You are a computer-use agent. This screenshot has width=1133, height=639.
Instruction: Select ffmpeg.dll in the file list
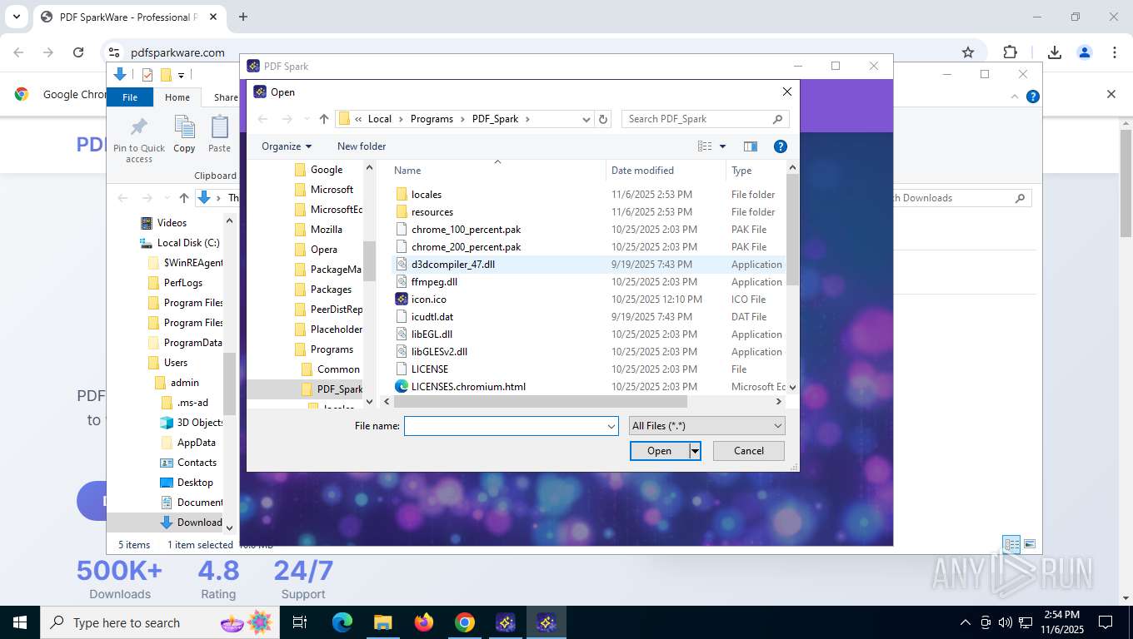pyautogui.click(x=434, y=282)
